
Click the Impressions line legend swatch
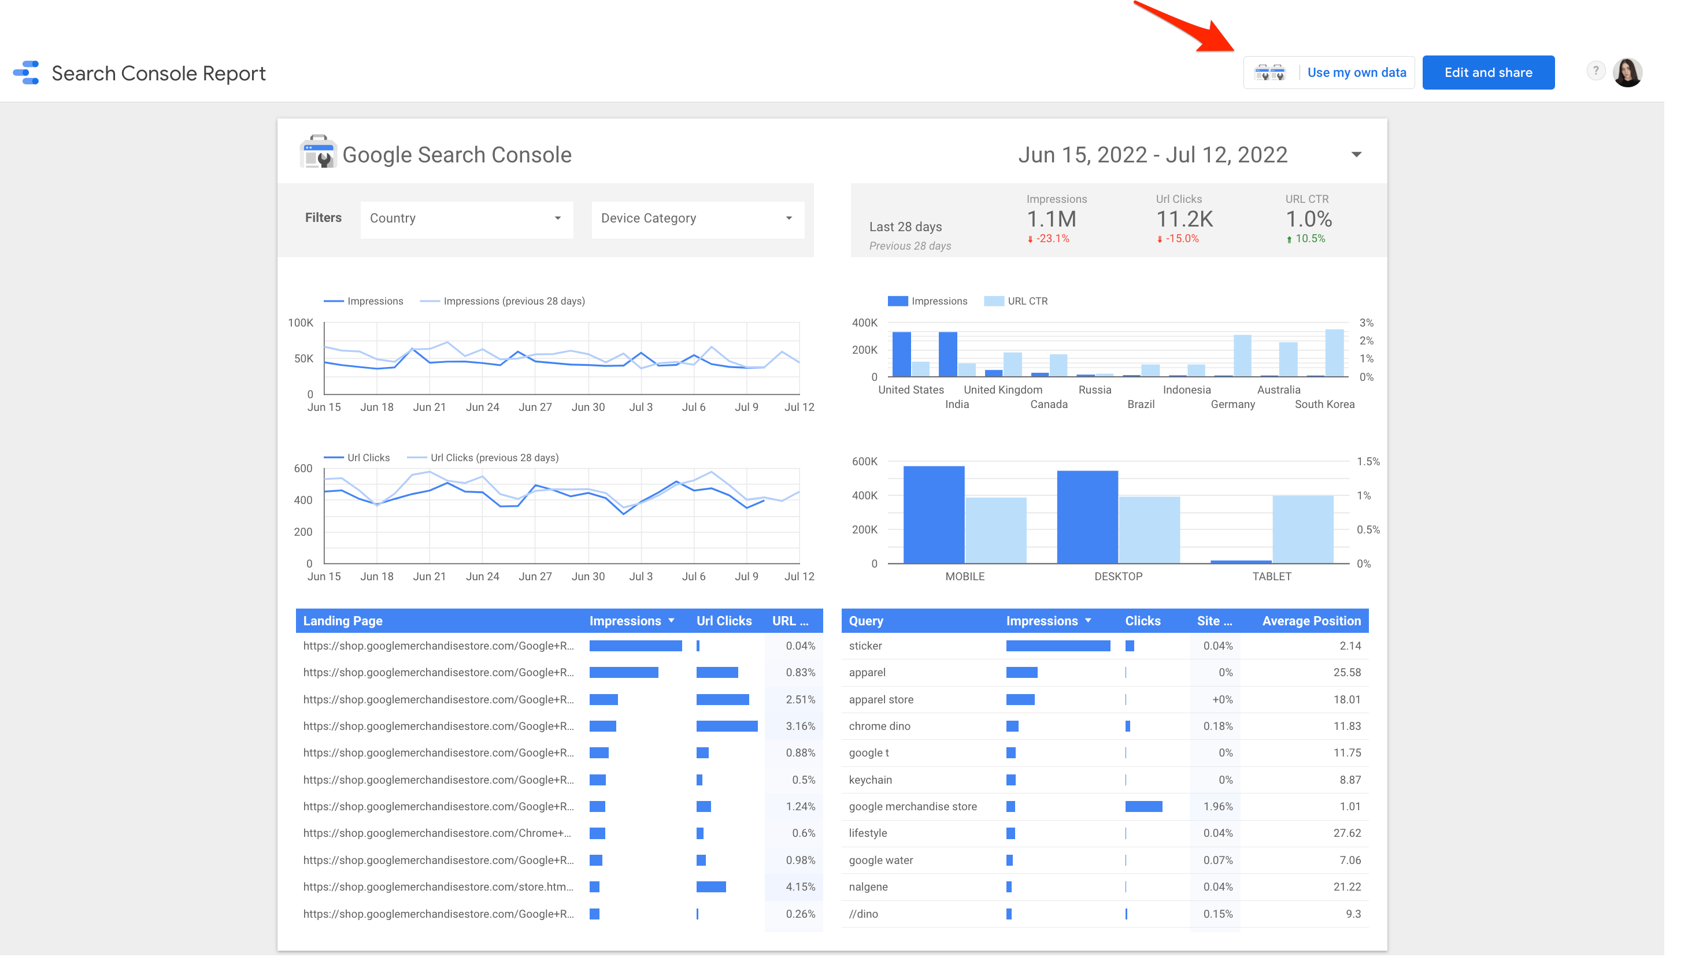[x=333, y=301]
